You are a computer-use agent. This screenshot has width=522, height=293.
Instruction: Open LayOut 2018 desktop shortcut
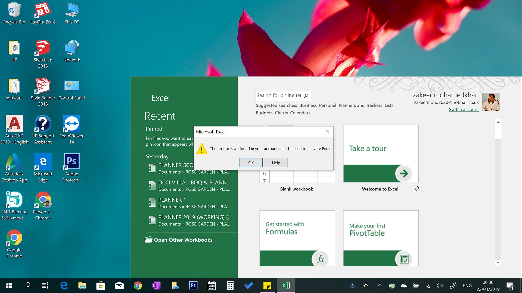coord(43,13)
